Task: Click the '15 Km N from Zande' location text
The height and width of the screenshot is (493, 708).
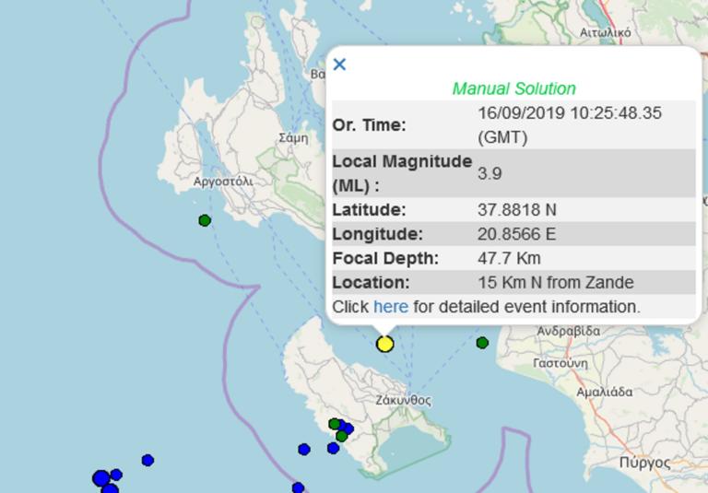Action: tap(555, 282)
